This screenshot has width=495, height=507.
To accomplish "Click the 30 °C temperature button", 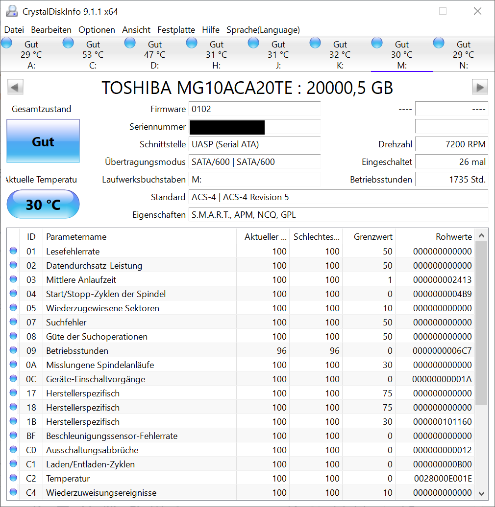I will (x=43, y=205).
